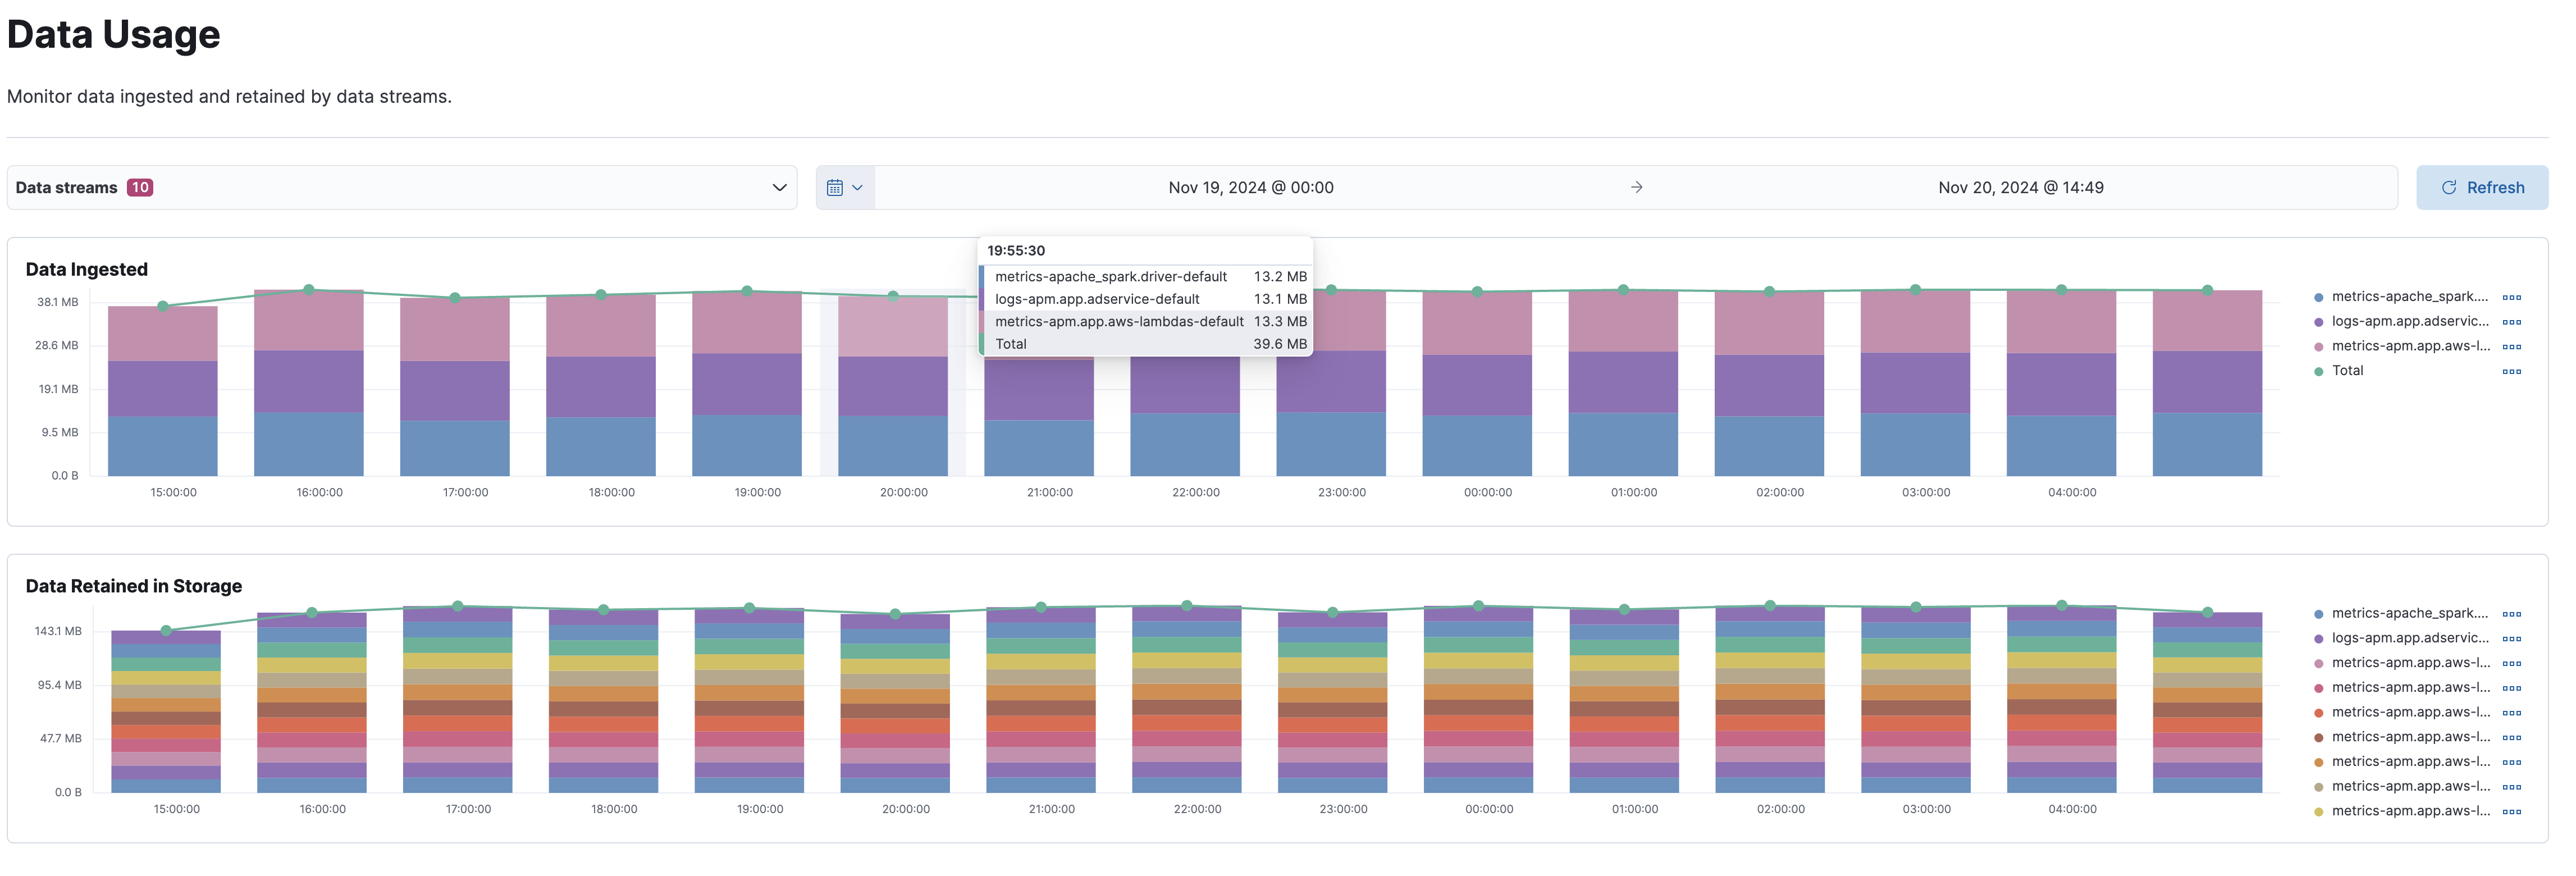The width and height of the screenshot is (2576, 876).
Task: Click the Refresh button
Action: [x=2481, y=187]
